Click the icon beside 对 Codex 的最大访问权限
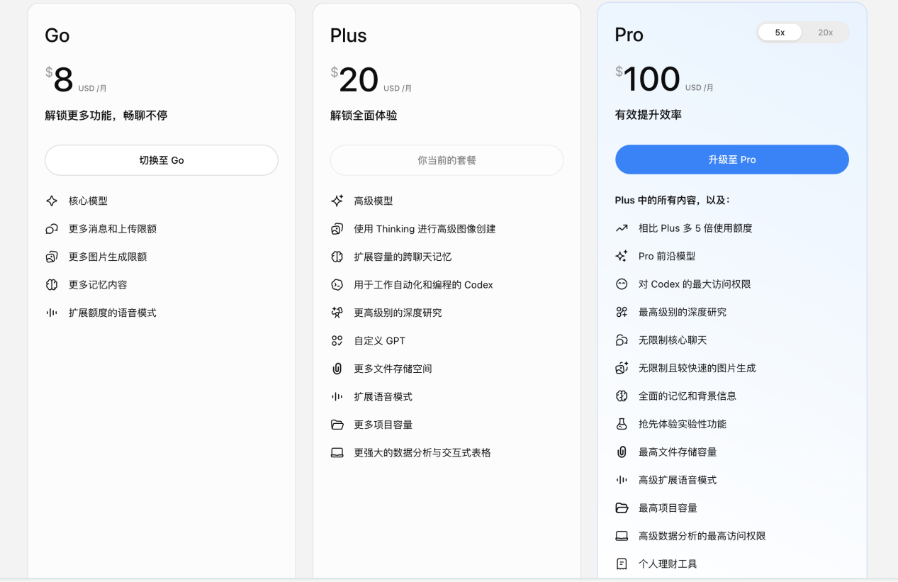This screenshot has height=582, width=898. click(x=622, y=284)
